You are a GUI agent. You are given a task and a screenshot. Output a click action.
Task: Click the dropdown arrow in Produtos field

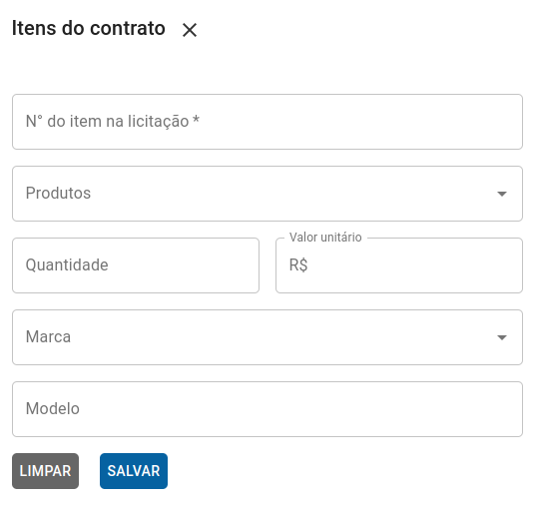(501, 194)
